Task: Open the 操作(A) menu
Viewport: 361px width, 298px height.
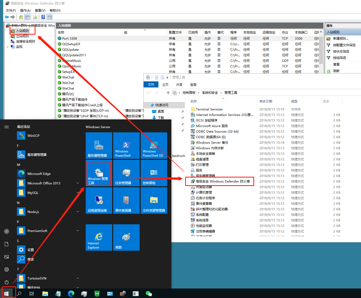Action: tap(25, 11)
